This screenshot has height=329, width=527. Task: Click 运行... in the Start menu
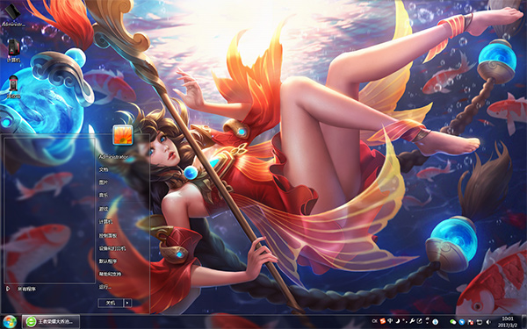coord(105,287)
